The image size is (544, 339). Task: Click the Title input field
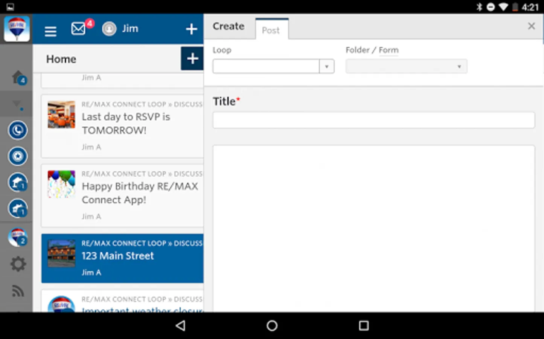374,120
